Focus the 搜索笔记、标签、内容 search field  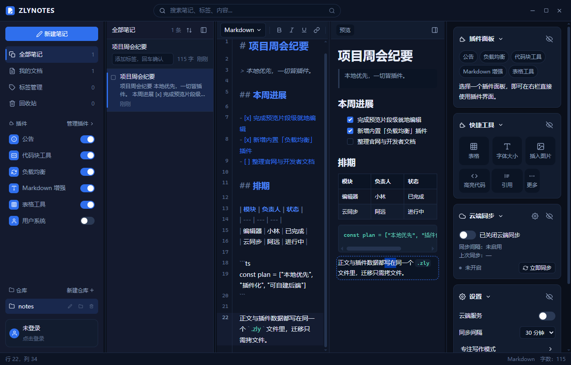tap(247, 11)
